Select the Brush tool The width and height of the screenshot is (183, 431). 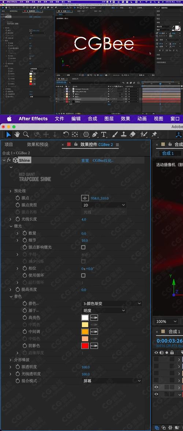pyautogui.click(x=115, y=134)
